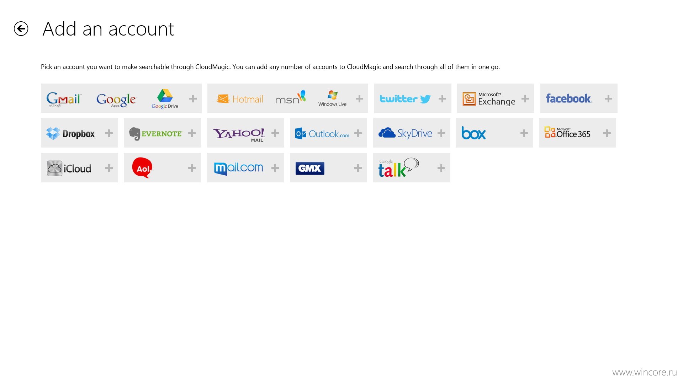Viewport: 683px width, 384px height.
Task: Add a Dropbox account via plus
Action: [109, 133]
